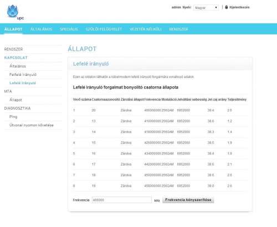Open Útvonal nyomon követése page
The width and height of the screenshot is (277, 227).
click(x=32, y=125)
